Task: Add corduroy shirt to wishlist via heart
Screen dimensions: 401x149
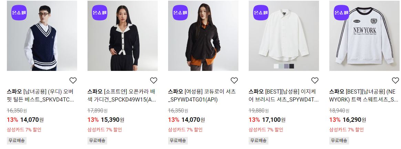Action: (234, 81)
